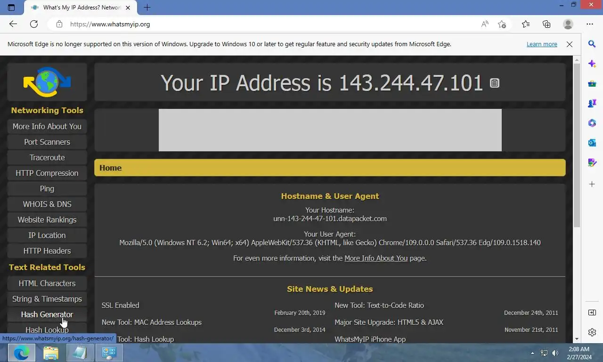Copy IP address with clipboard icon
This screenshot has width=603, height=362.
point(494,83)
